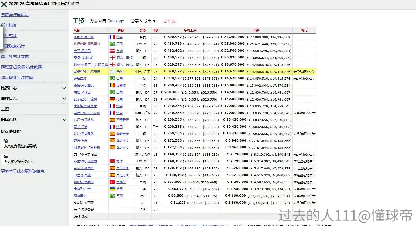Image resolution: width=416 pixels, height=226 pixels.
Task: Click the Austria flag in 大卫·阿拉巴 row
Action: (112, 51)
